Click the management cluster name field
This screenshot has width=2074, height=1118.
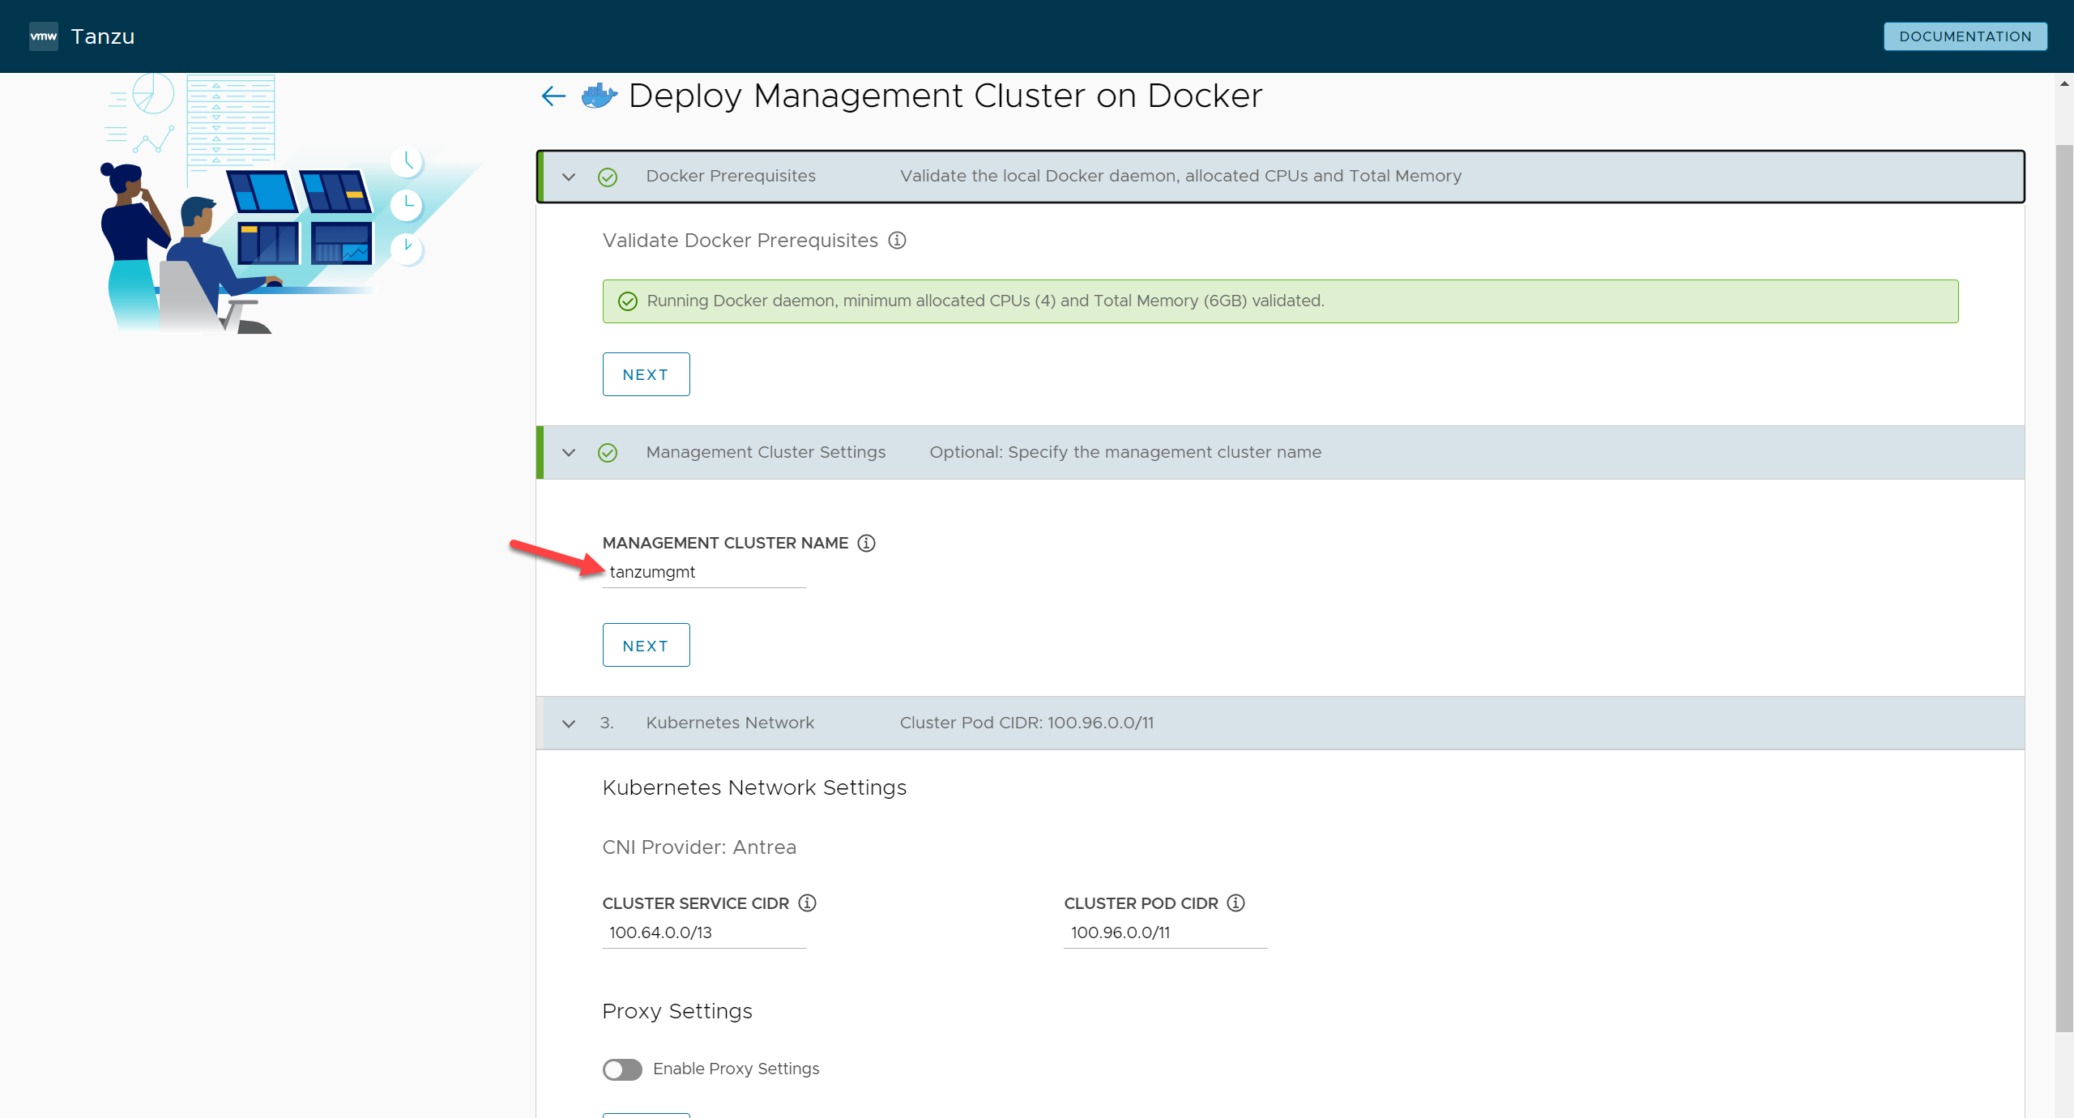[x=704, y=572]
